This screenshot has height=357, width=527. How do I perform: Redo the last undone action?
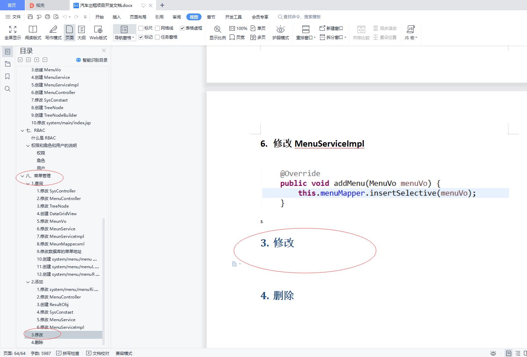[76, 17]
